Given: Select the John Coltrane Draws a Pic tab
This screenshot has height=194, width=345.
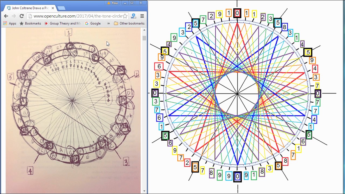Looking at the screenshot, I should coord(30,8).
